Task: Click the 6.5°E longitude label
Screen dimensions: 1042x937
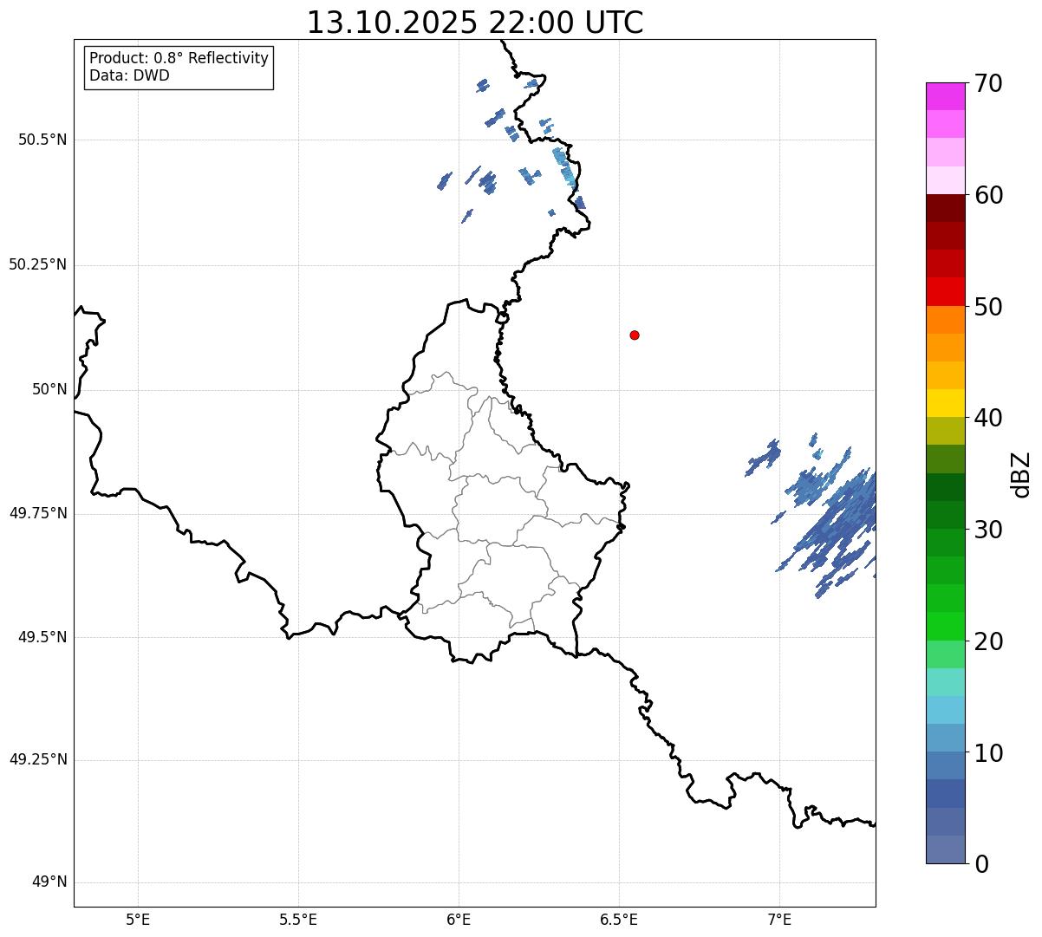Action: 619,919
